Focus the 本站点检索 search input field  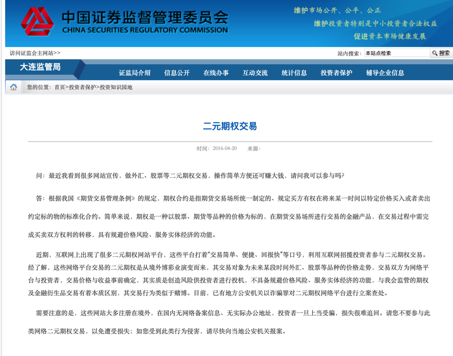(397, 53)
